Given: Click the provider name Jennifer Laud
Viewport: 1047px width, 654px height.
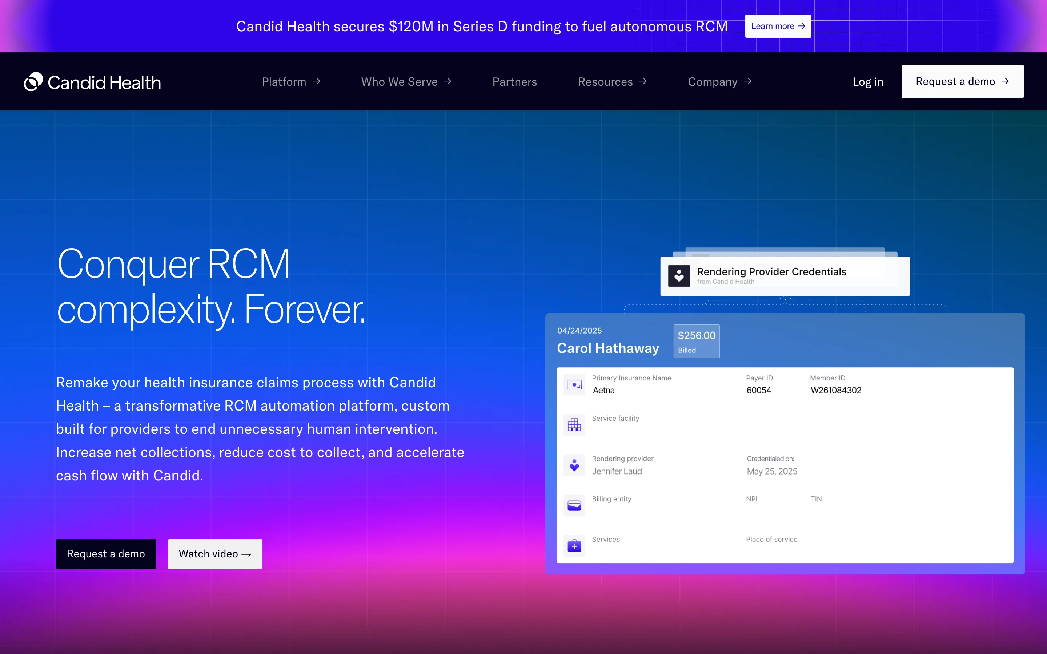Looking at the screenshot, I should pyautogui.click(x=617, y=471).
